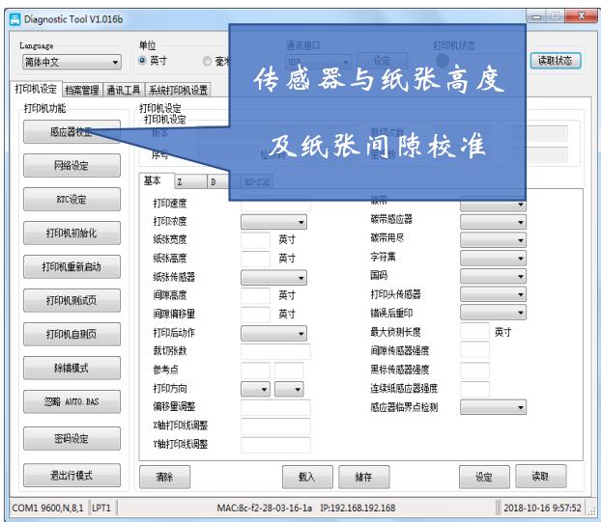Click the 退出行模式 button
The height and width of the screenshot is (522, 601).
click(x=72, y=476)
